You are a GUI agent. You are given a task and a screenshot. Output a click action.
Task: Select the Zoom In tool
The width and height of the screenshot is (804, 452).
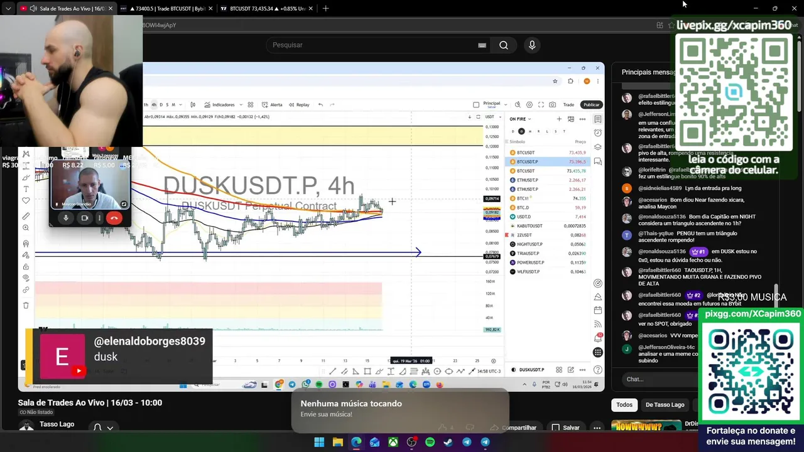[26, 228]
